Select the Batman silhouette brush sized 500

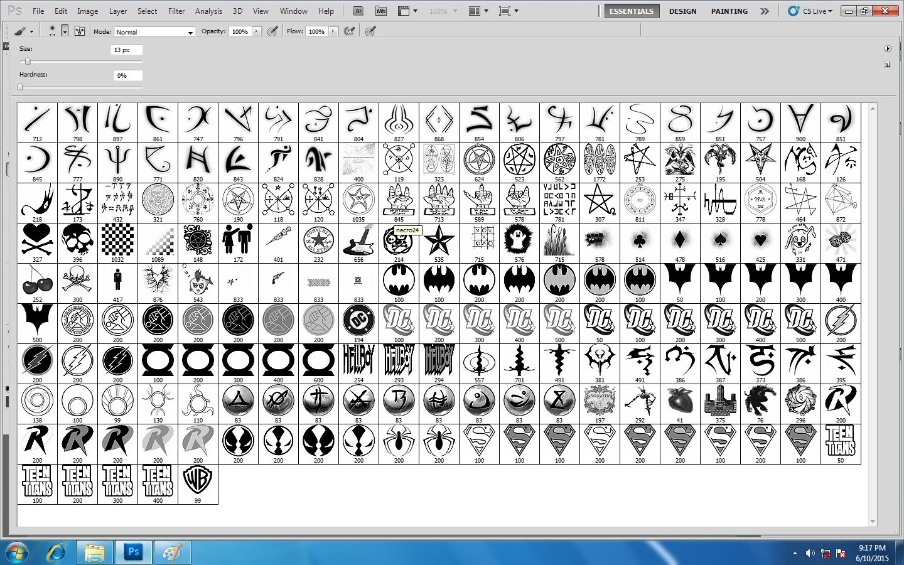point(37,323)
